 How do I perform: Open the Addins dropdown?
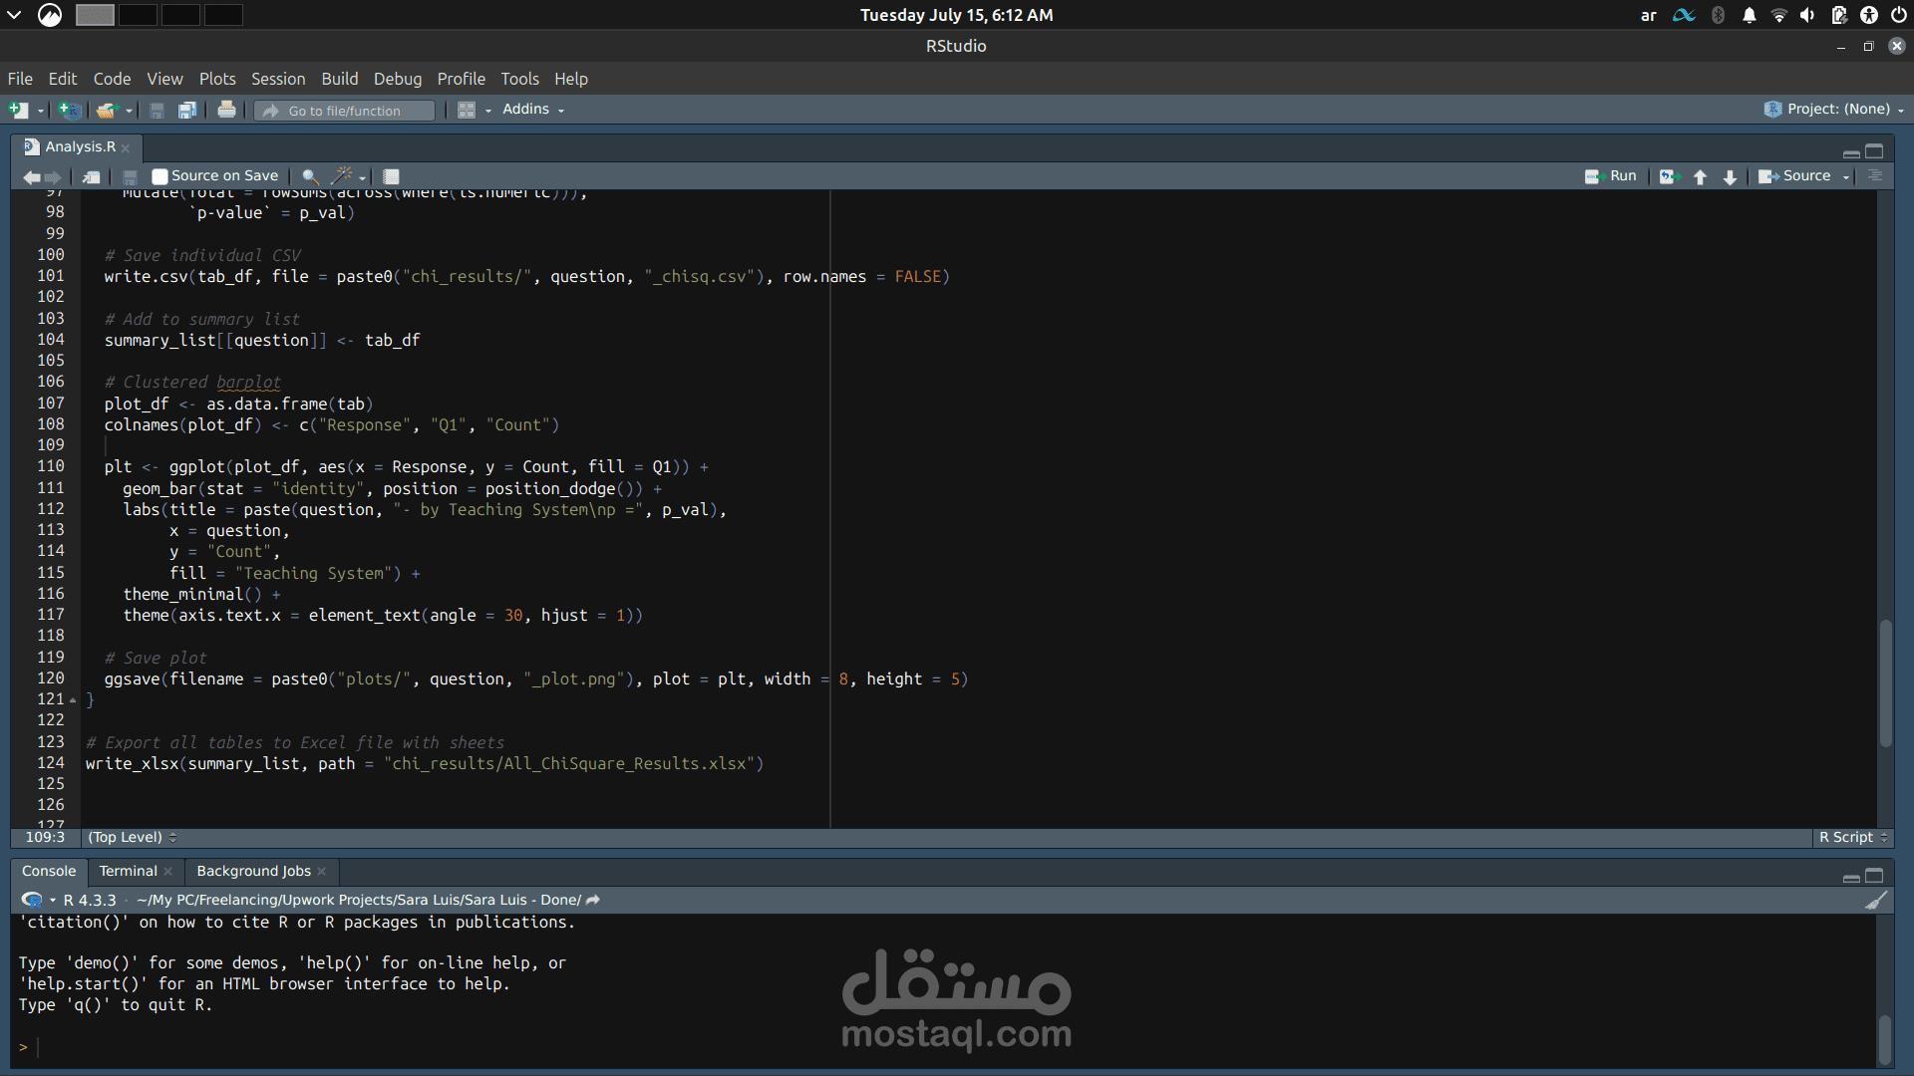click(x=533, y=110)
